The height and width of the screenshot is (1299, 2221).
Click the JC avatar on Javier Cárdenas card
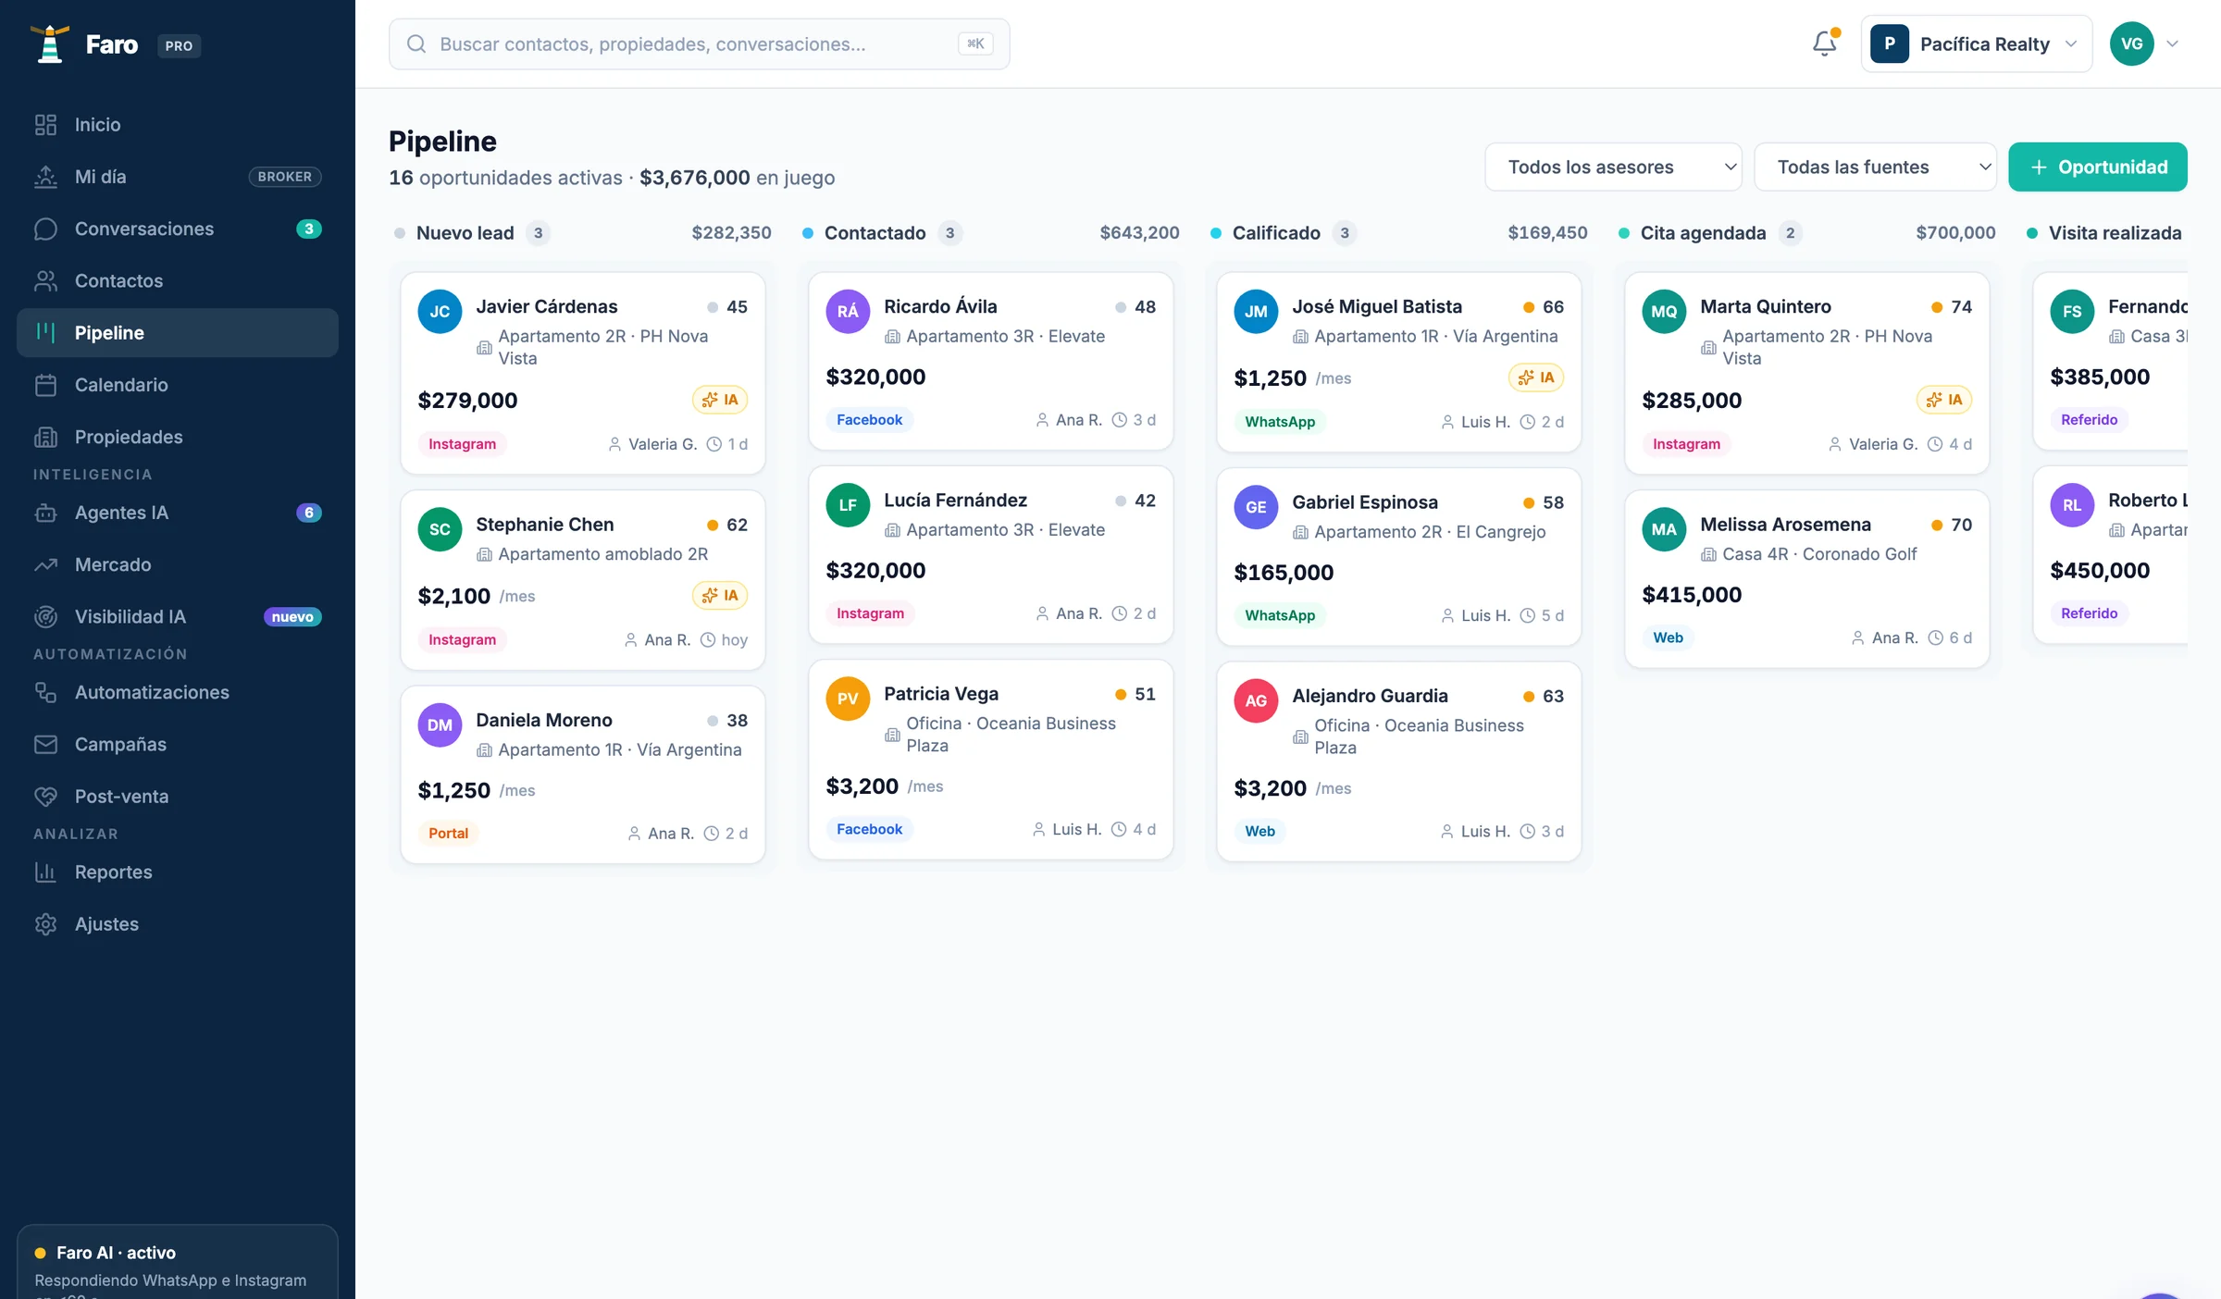[x=440, y=311]
